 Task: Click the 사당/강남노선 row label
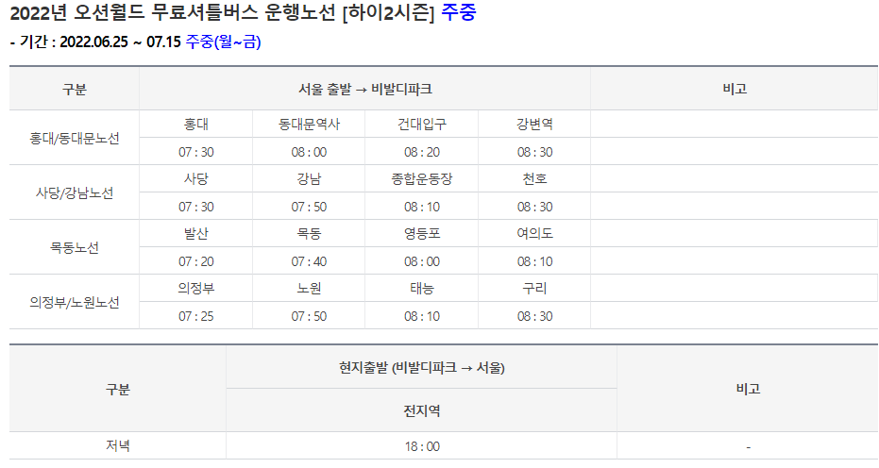pos(74,192)
